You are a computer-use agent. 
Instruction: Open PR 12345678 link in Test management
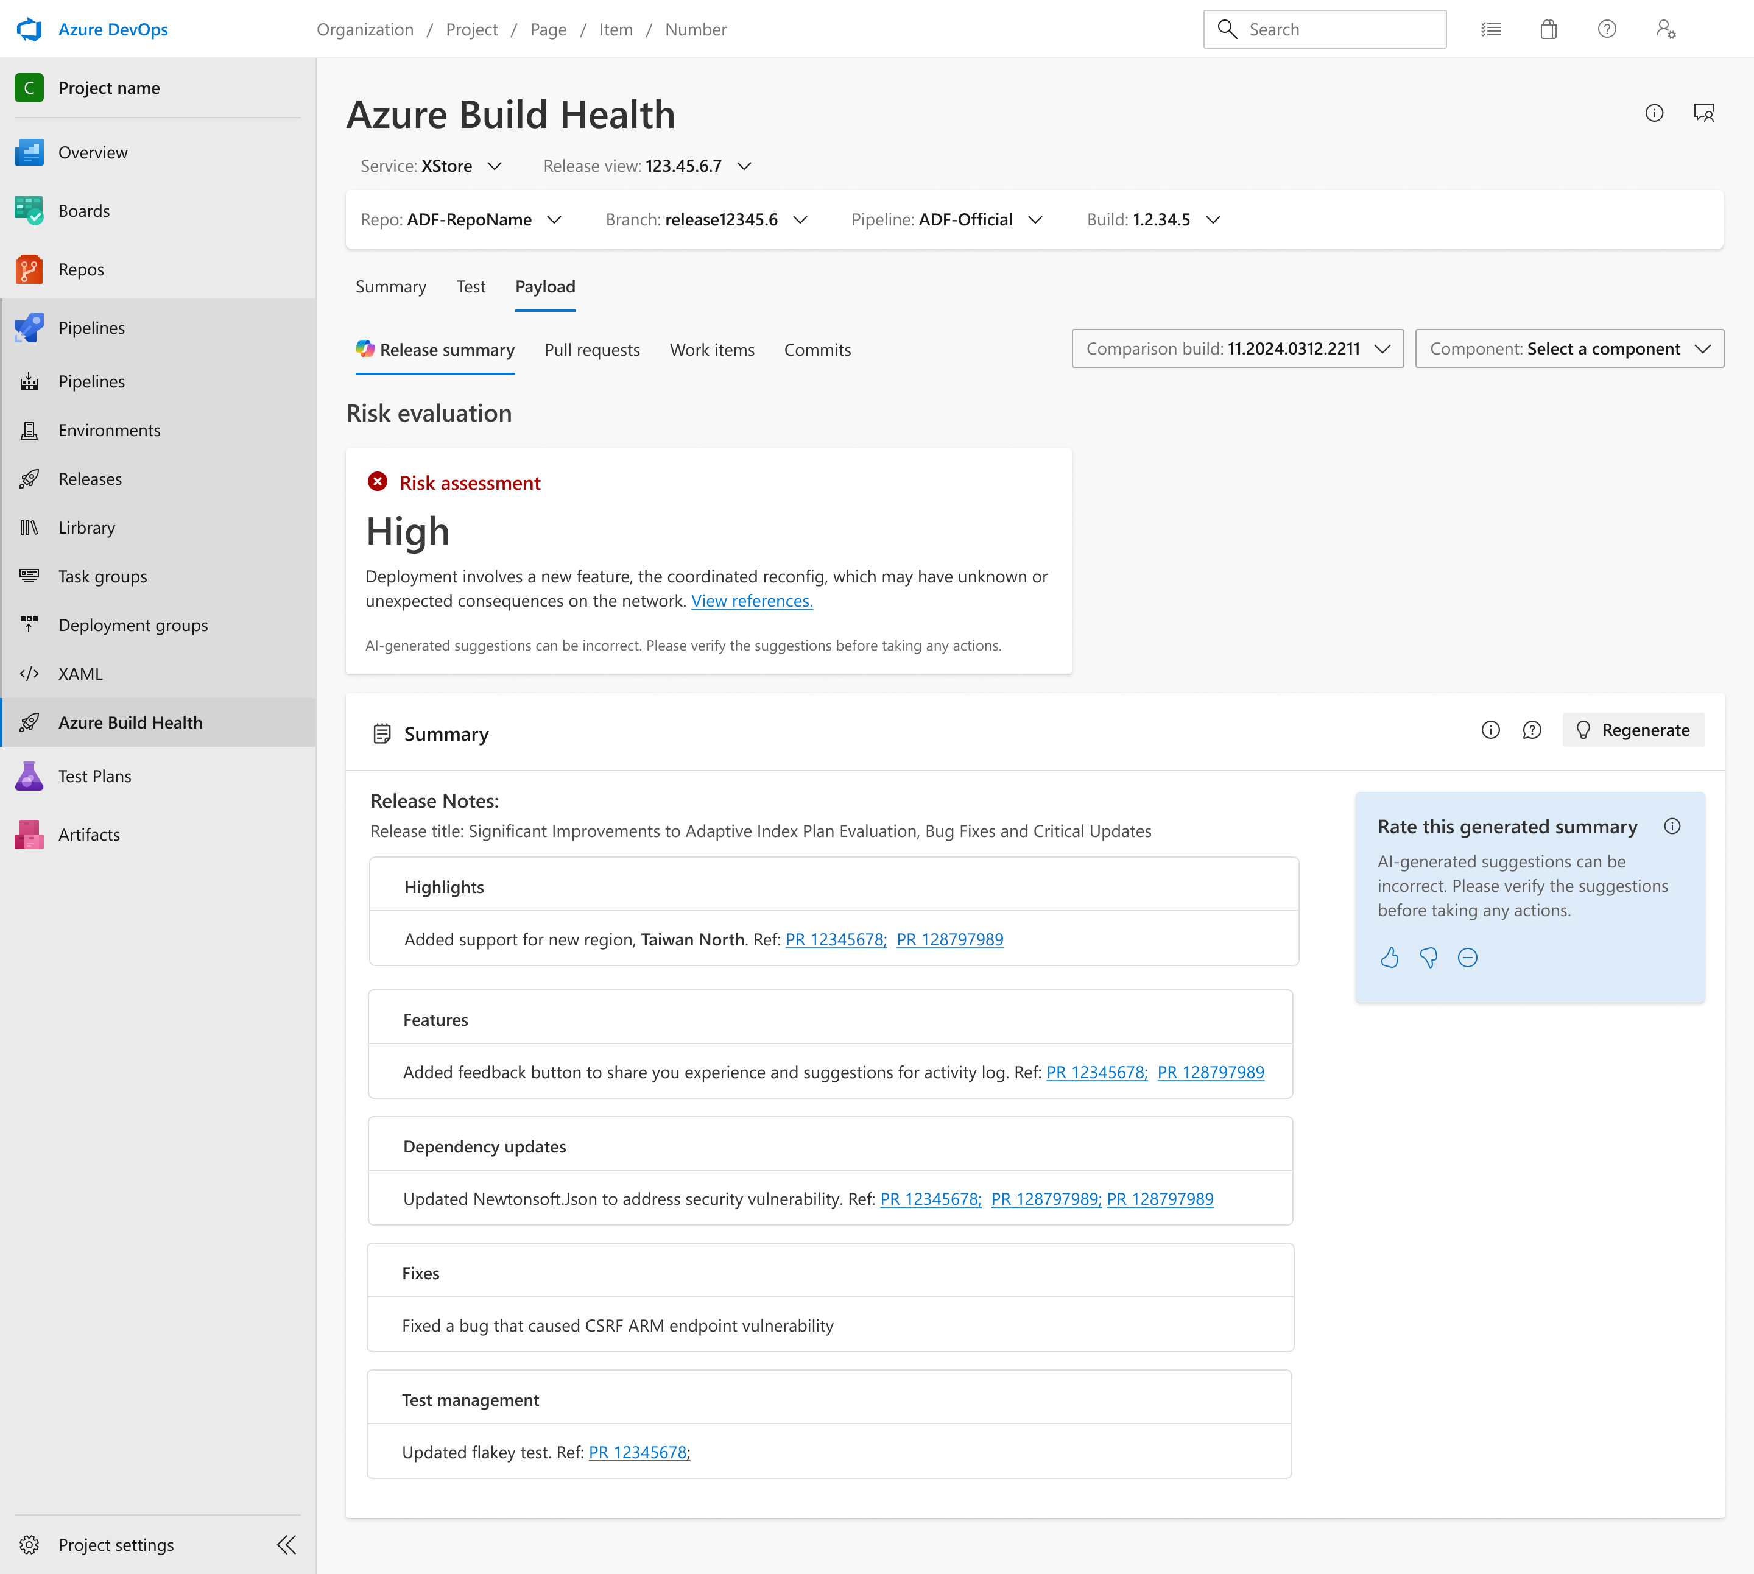click(639, 1453)
